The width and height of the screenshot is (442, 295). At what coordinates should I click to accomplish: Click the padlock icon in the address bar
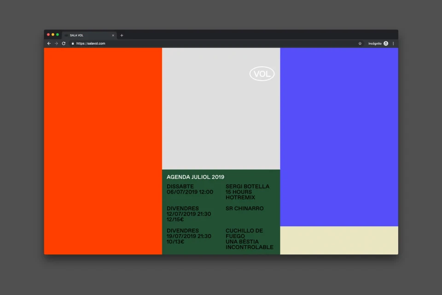click(x=73, y=43)
